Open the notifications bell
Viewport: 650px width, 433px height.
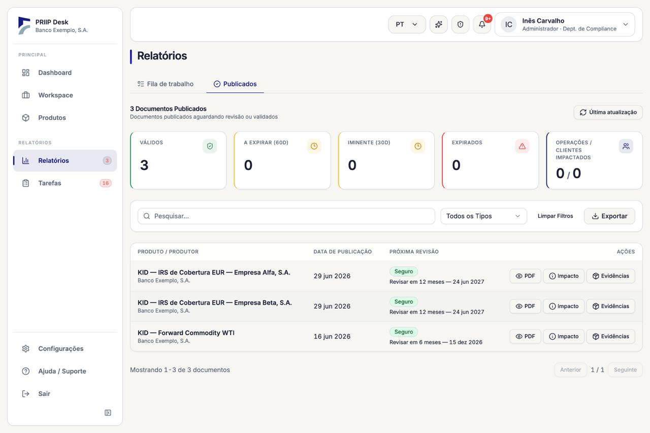[482, 24]
